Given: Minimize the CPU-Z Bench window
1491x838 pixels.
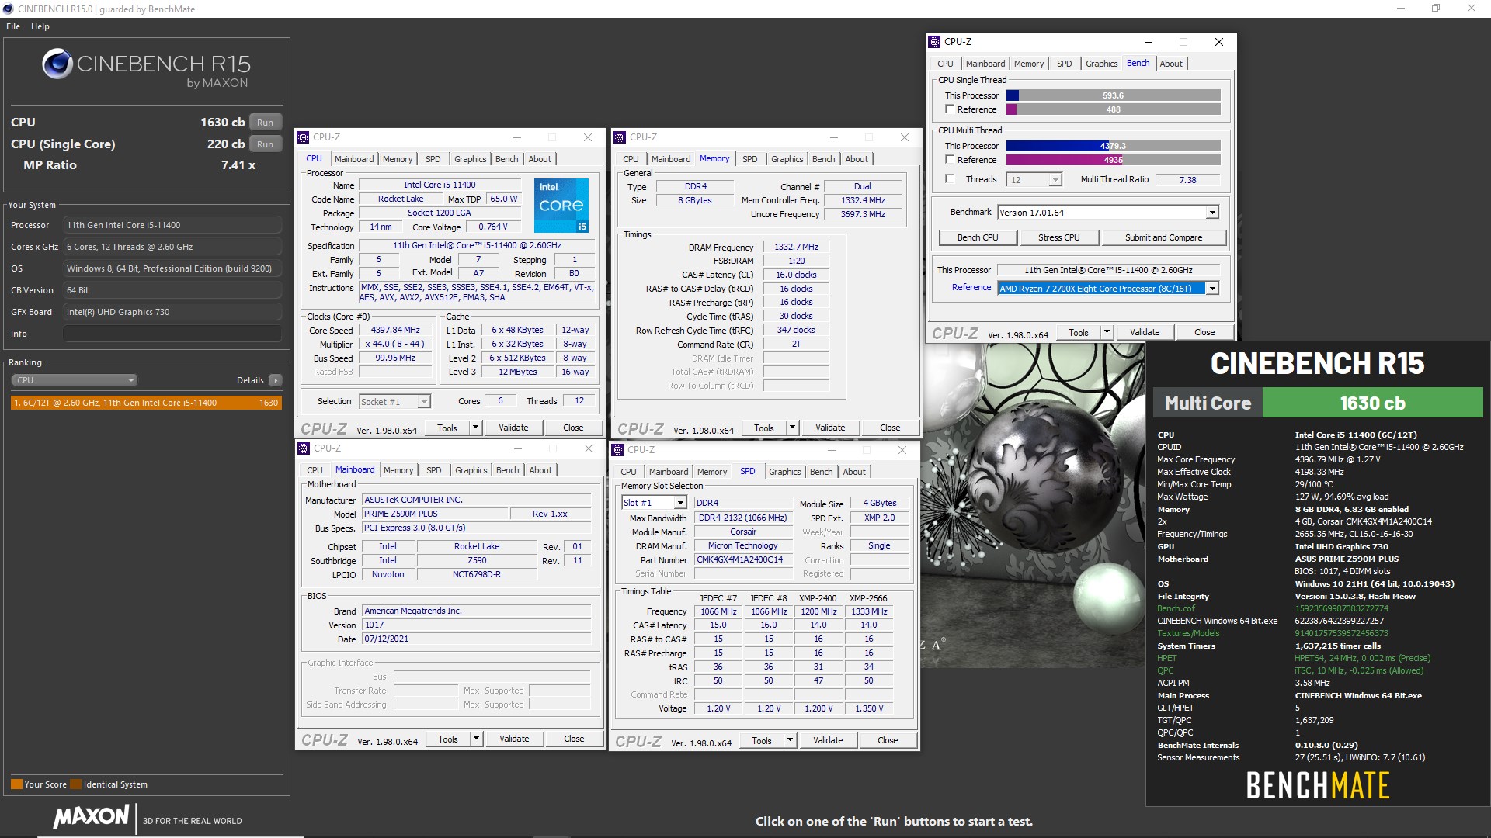Looking at the screenshot, I should point(1148,42).
